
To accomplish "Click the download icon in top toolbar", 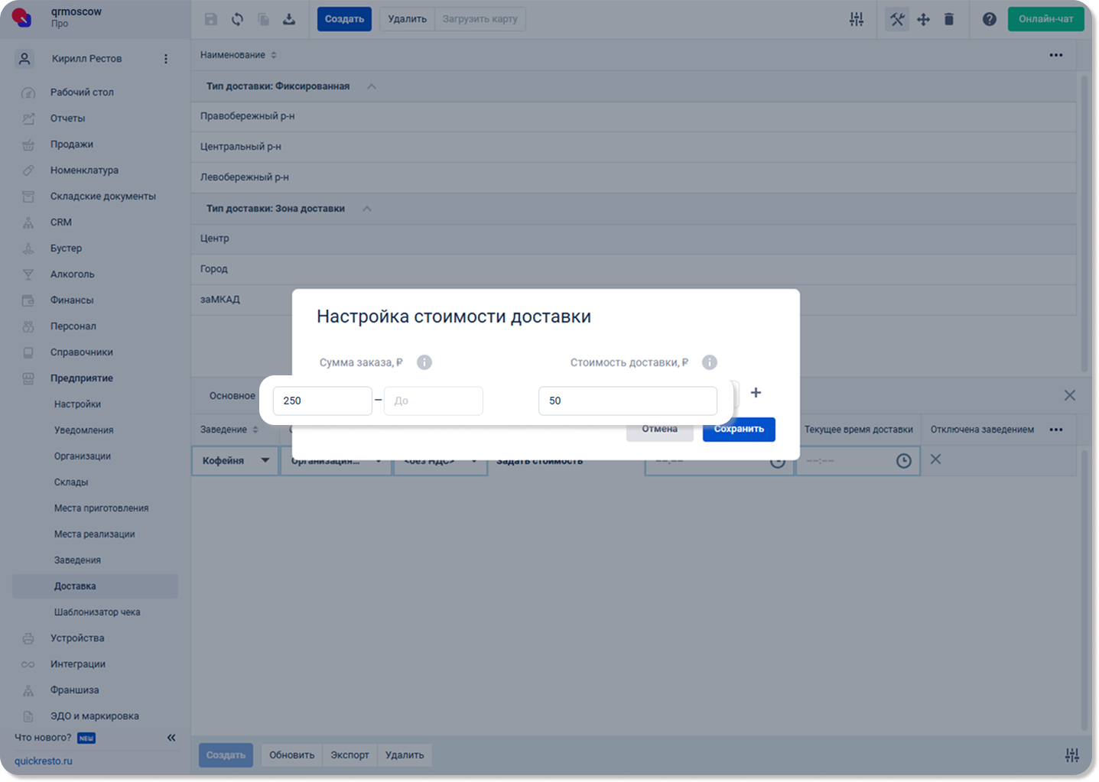I will tap(289, 19).
